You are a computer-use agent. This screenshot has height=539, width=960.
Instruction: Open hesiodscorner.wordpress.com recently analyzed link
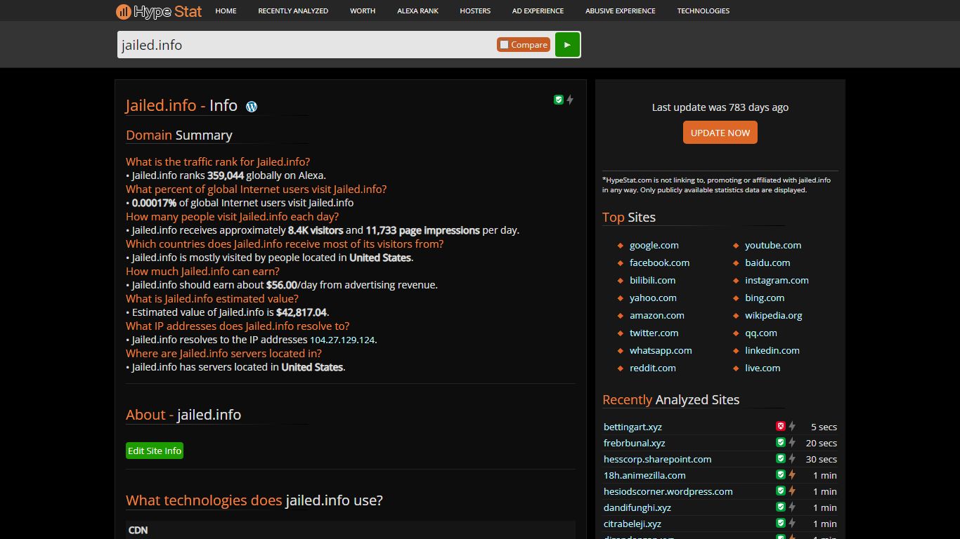[x=668, y=491]
